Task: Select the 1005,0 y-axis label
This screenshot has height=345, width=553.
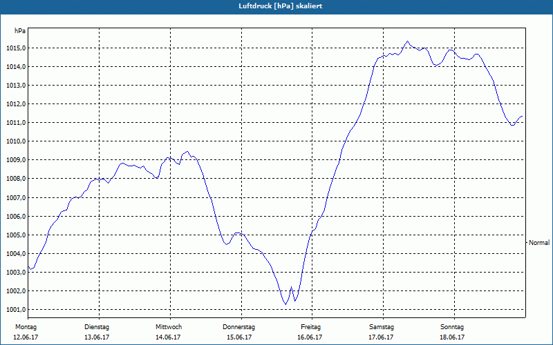Action: [x=16, y=235]
